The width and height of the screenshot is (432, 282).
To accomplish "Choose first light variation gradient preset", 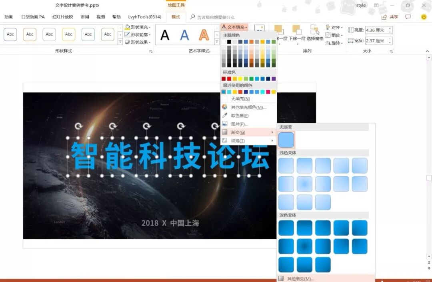I will (x=286, y=165).
